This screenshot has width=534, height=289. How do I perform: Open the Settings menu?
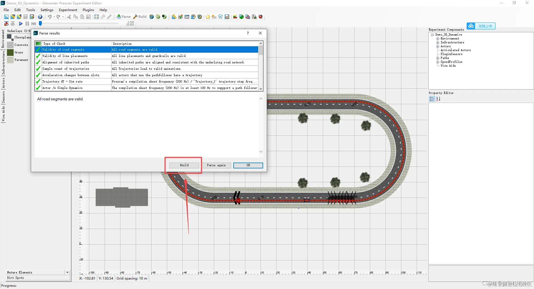pyautogui.click(x=47, y=10)
